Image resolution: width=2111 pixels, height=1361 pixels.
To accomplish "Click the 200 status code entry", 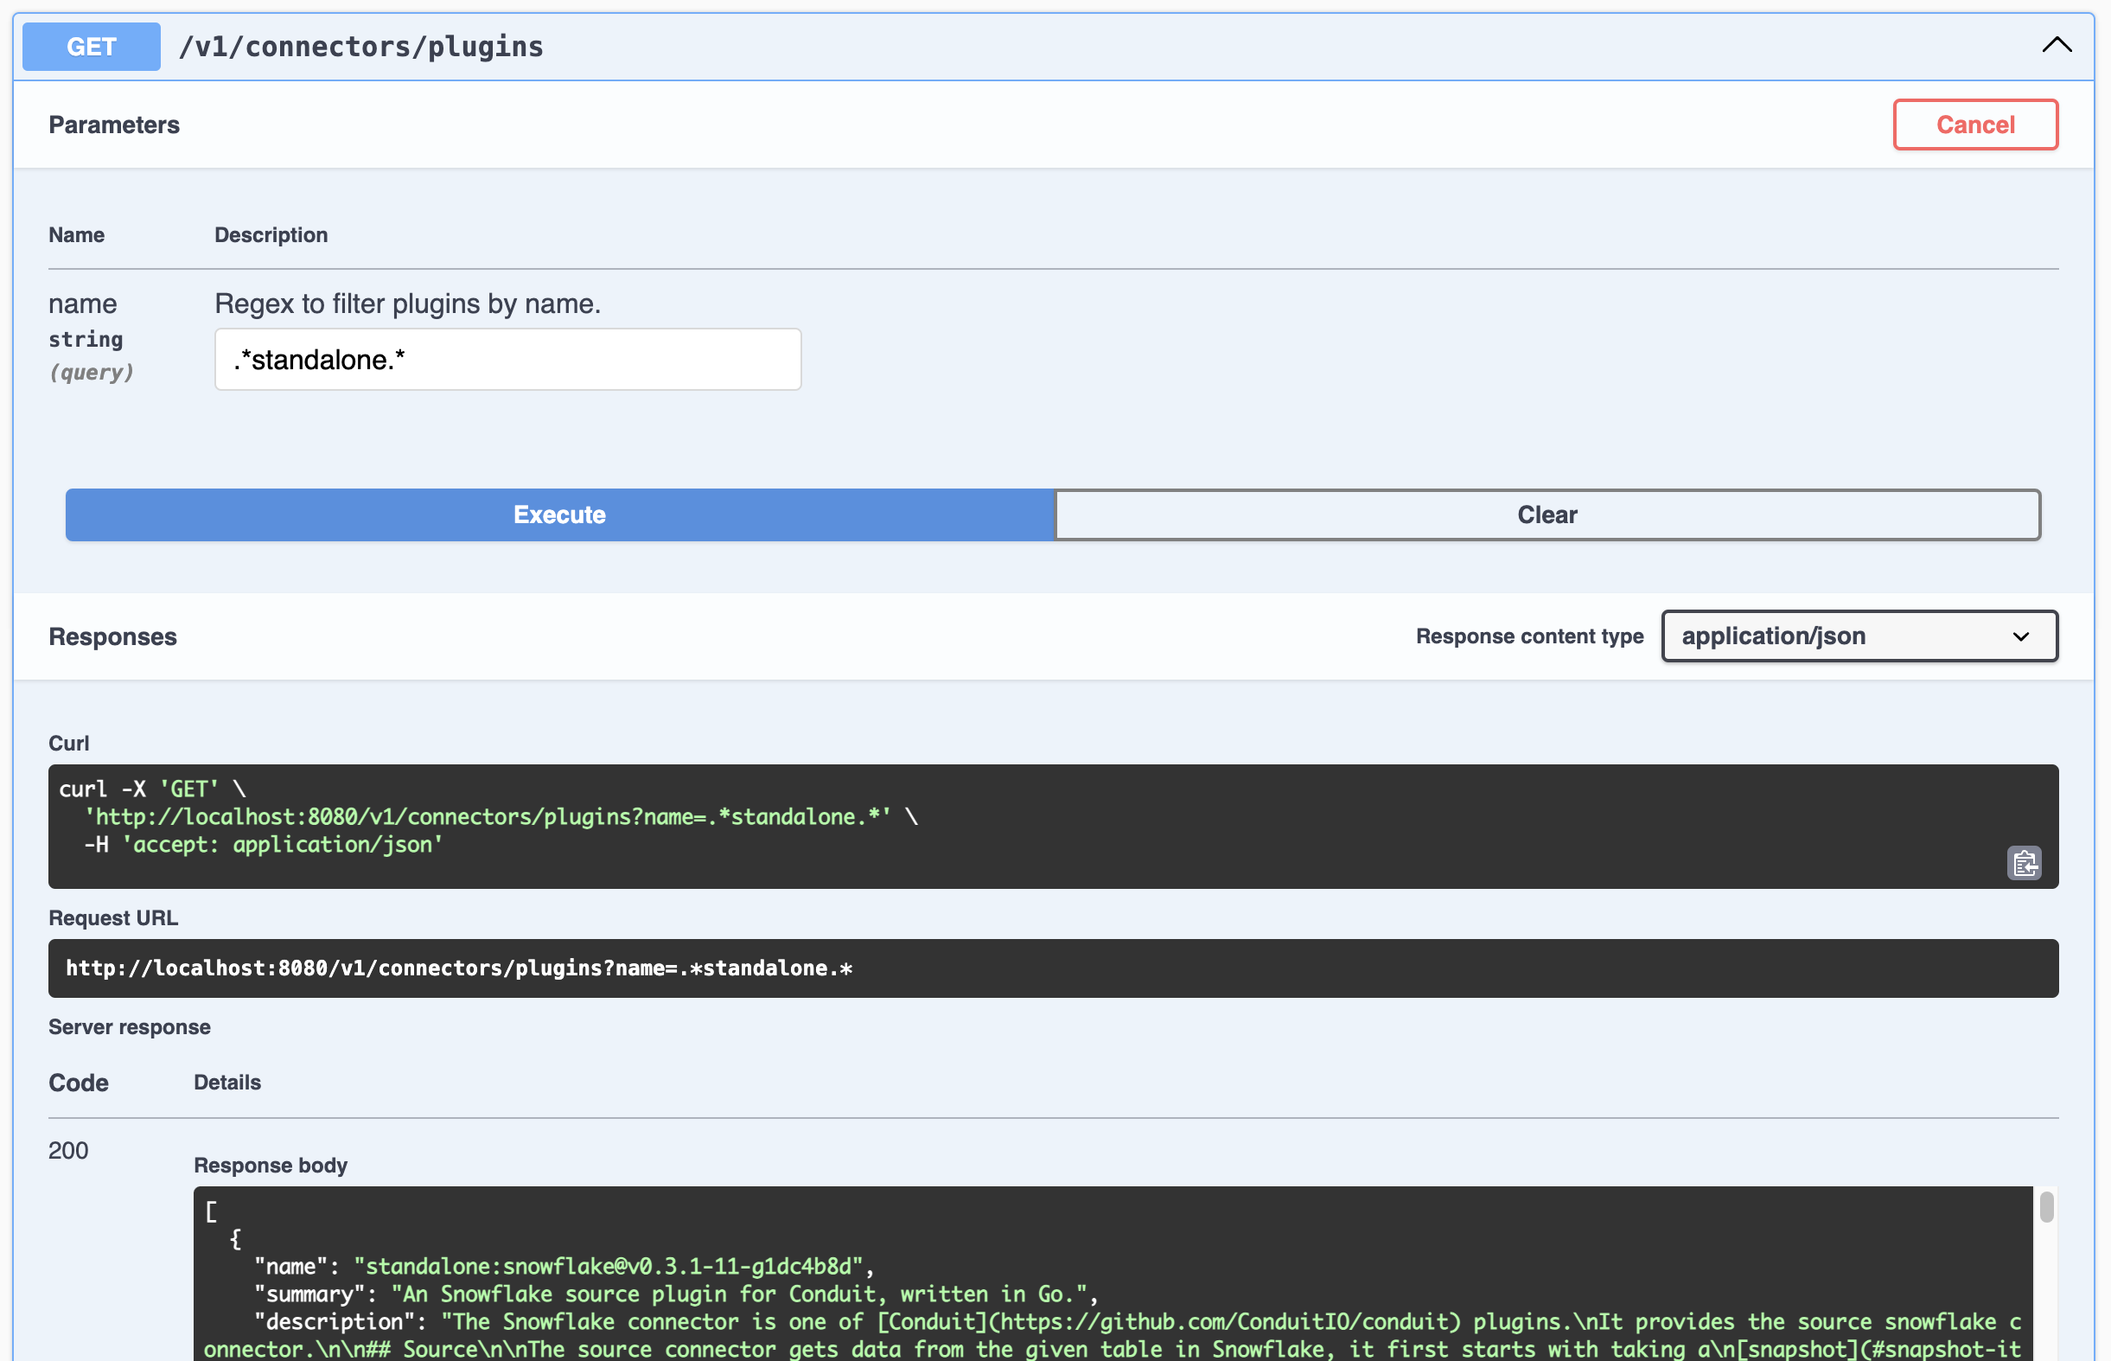I will pyautogui.click(x=68, y=1151).
